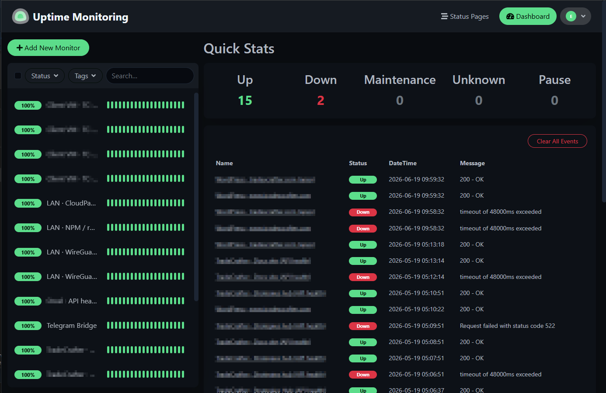
Task: Open the Status filter dropdown
Action: tap(45, 76)
